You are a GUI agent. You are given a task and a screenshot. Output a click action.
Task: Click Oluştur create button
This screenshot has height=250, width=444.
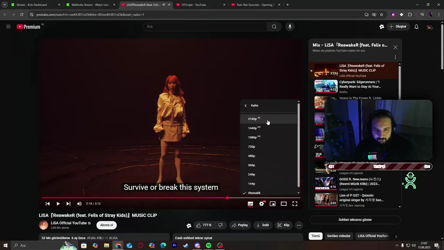tap(398, 27)
